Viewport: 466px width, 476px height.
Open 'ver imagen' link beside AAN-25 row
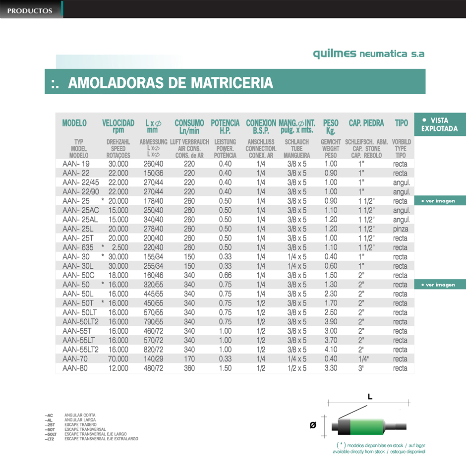point(438,201)
